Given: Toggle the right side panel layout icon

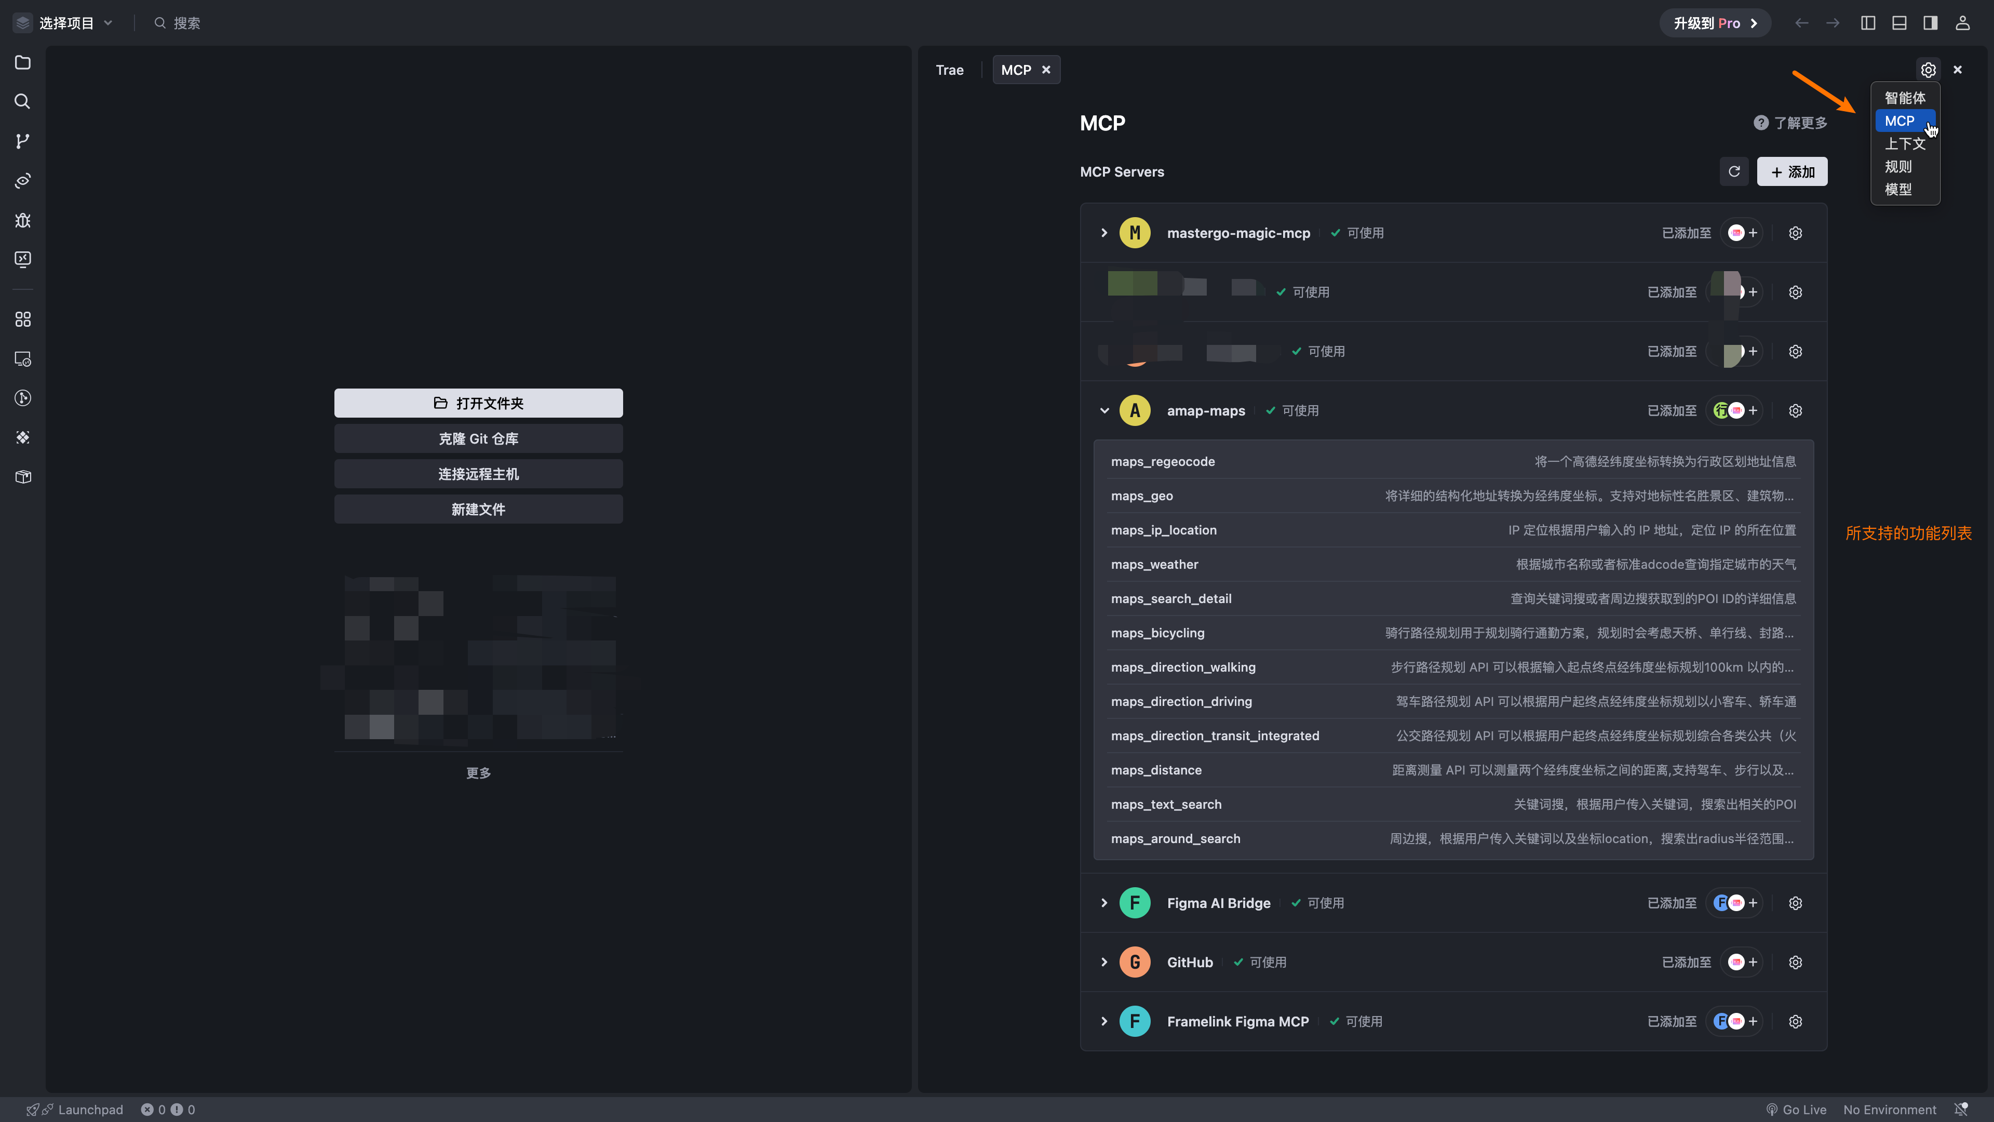Looking at the screenshot, I should coord(1931,23).
